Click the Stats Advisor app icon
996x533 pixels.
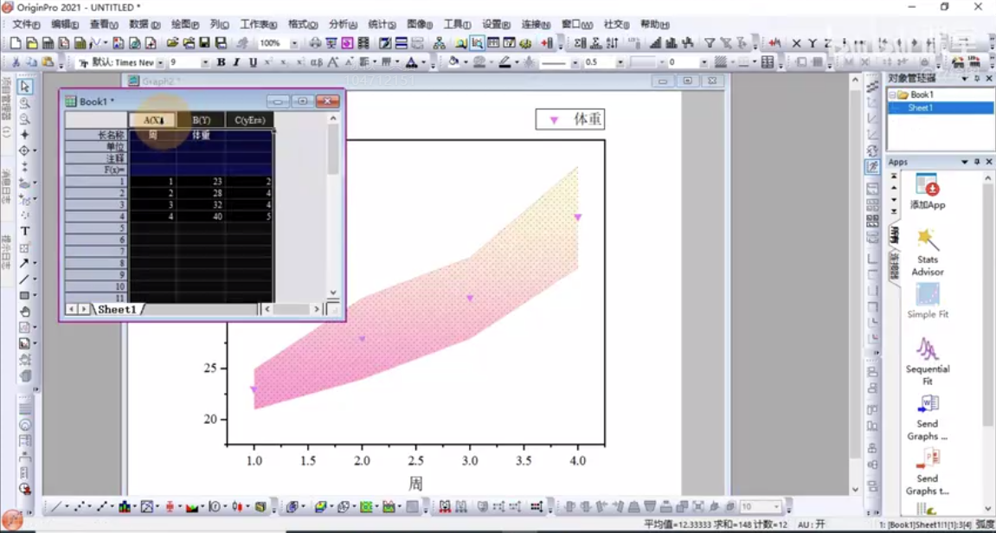pos(927,241)
